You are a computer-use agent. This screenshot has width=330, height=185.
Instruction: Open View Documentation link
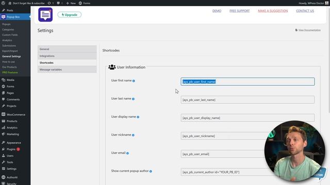[x=308, y=30]
